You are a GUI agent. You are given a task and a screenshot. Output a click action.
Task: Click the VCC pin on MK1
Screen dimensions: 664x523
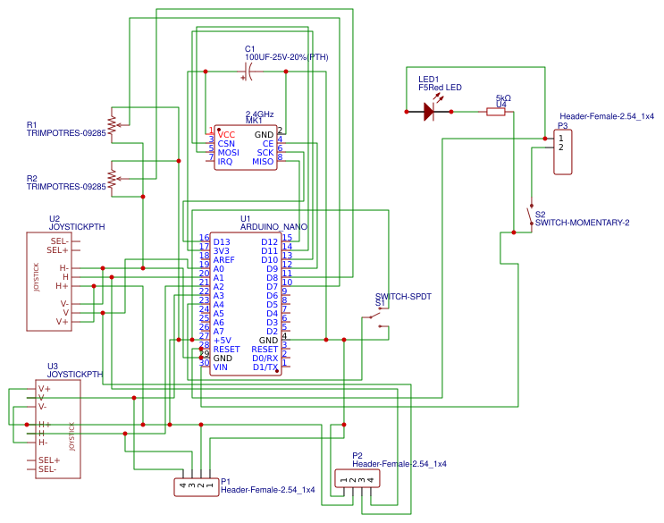(226, 135)
